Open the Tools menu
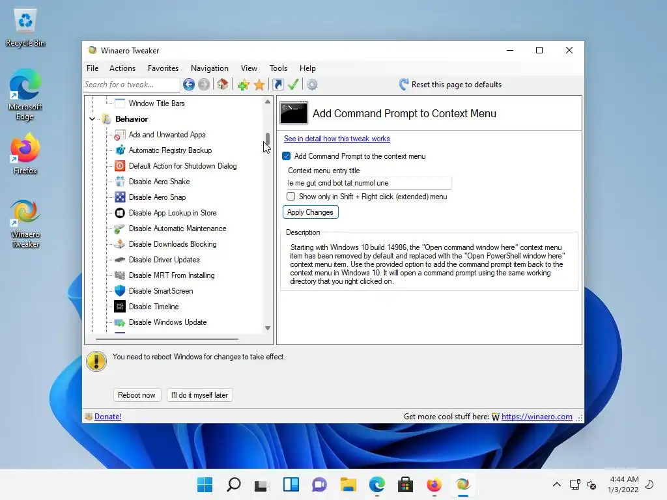The width and height of the screenshot is (667, 500). click(278, 68)
